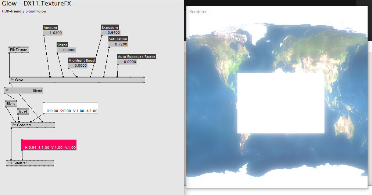The image size is (372, 195).
Task: Select the Highlight Boost value box
Action: point(78,66)
